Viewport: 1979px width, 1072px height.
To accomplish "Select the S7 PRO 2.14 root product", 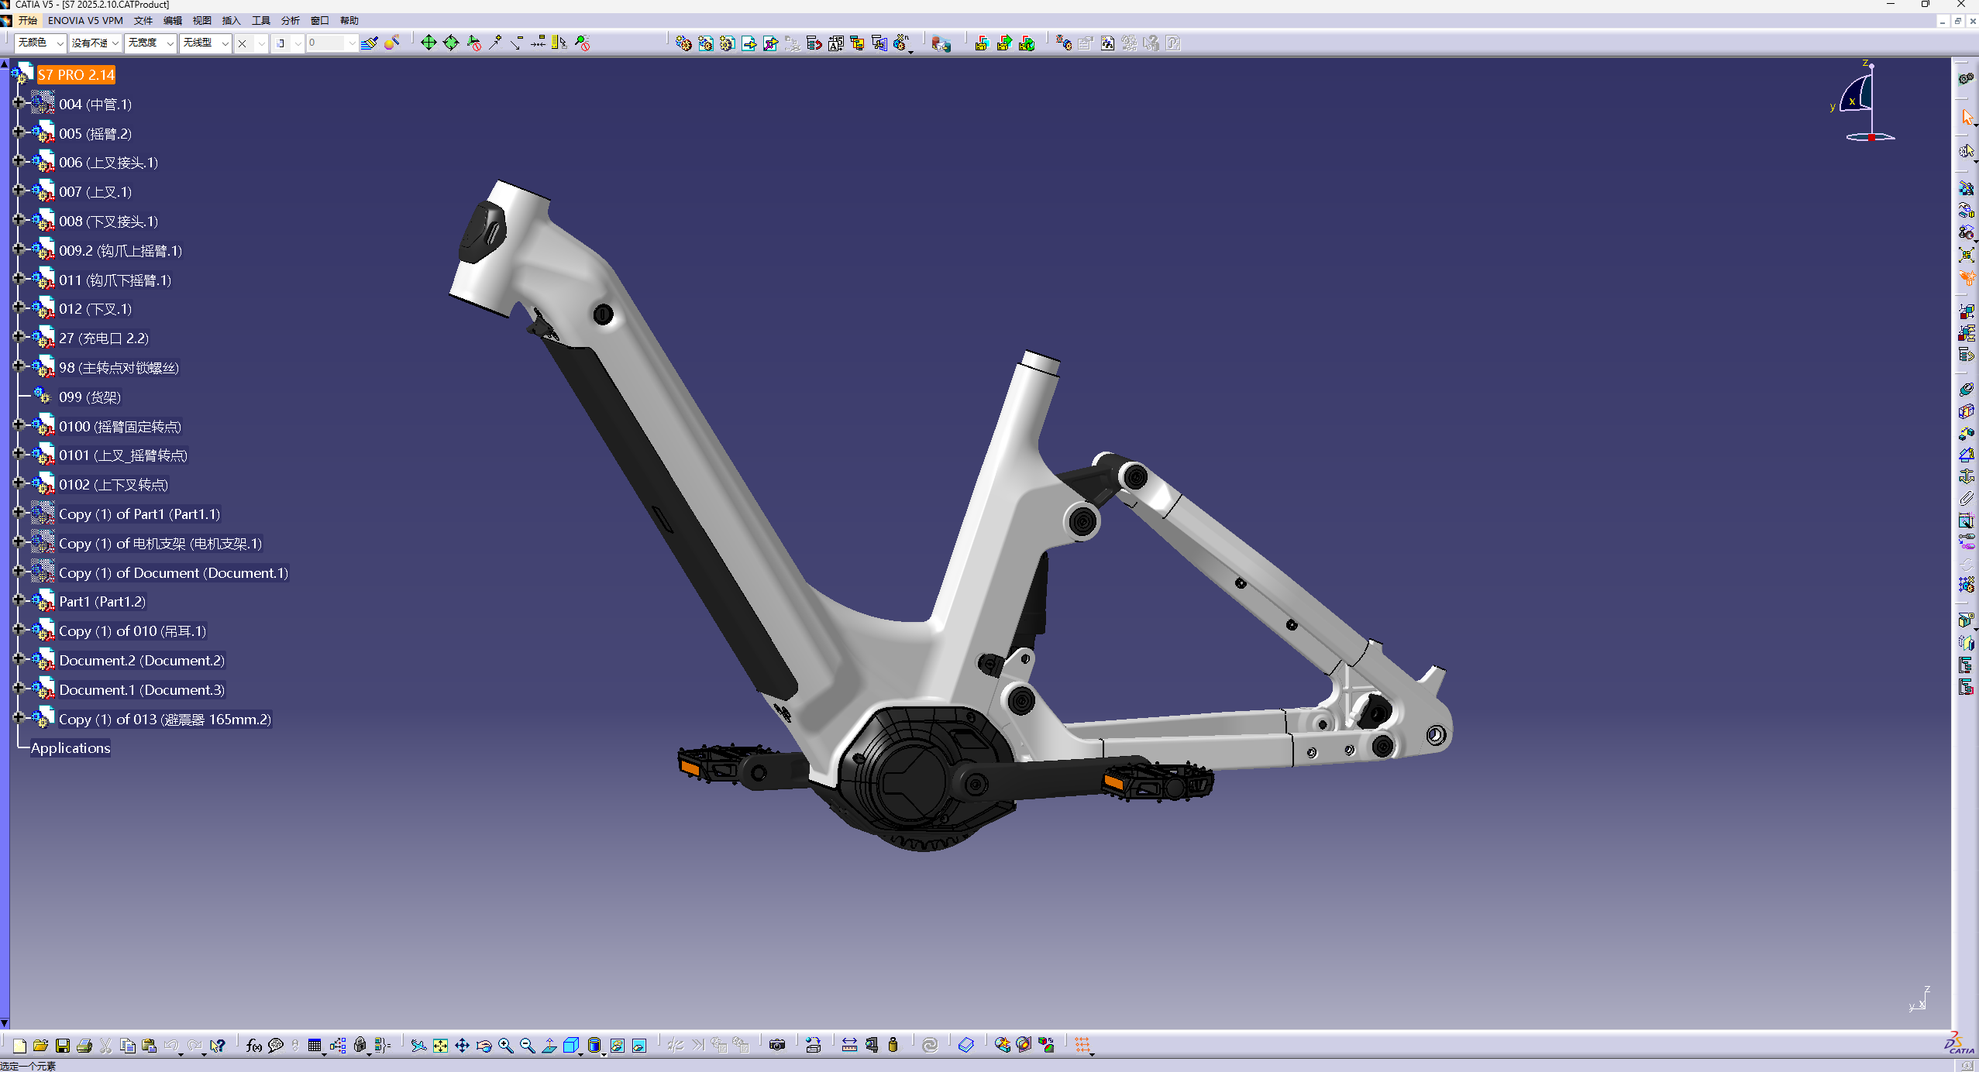I will coord(75,74).
